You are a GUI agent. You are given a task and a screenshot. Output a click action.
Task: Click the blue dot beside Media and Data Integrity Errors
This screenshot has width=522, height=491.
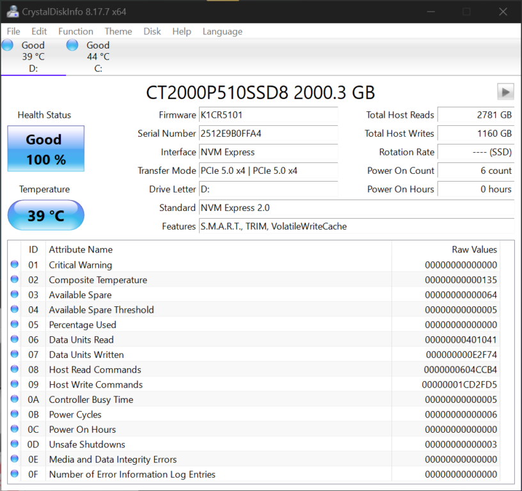click(x=15, y=459)
